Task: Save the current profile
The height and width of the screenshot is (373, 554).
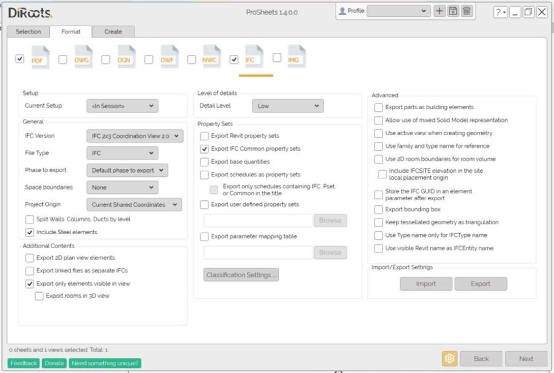Action: click(453, 11)
